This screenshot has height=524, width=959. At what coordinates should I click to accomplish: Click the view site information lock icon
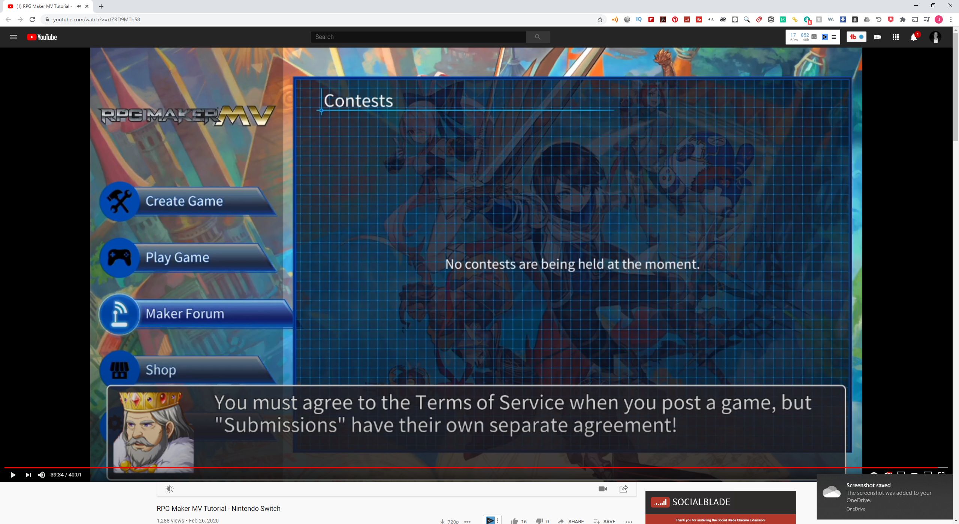pos(47,19)
